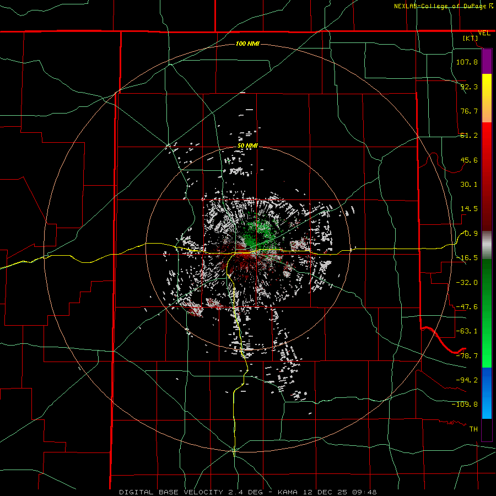Click the 100 NMI range ring label

(247, 44)
